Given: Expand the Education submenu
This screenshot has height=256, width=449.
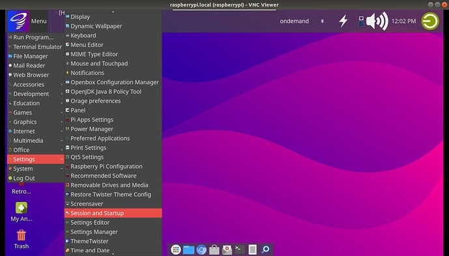Looking at the screenshot, I should [35, 103].
